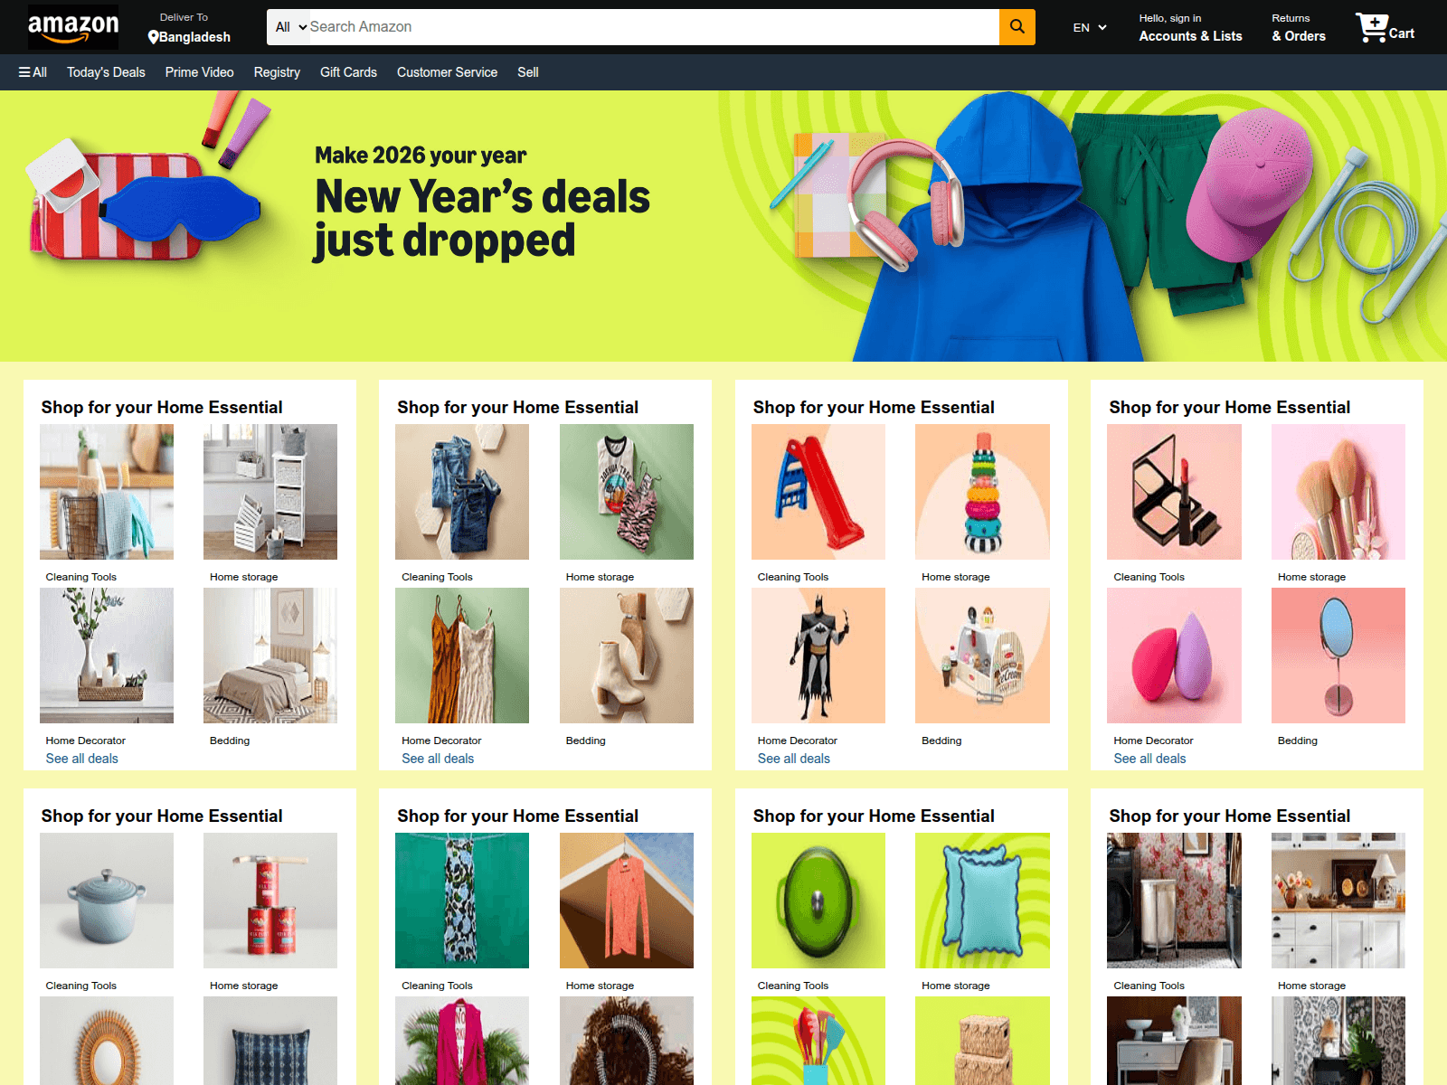Click the orange search magnifier button
This screenshot has width=1447, height=1085.
tap(1017, 27)
